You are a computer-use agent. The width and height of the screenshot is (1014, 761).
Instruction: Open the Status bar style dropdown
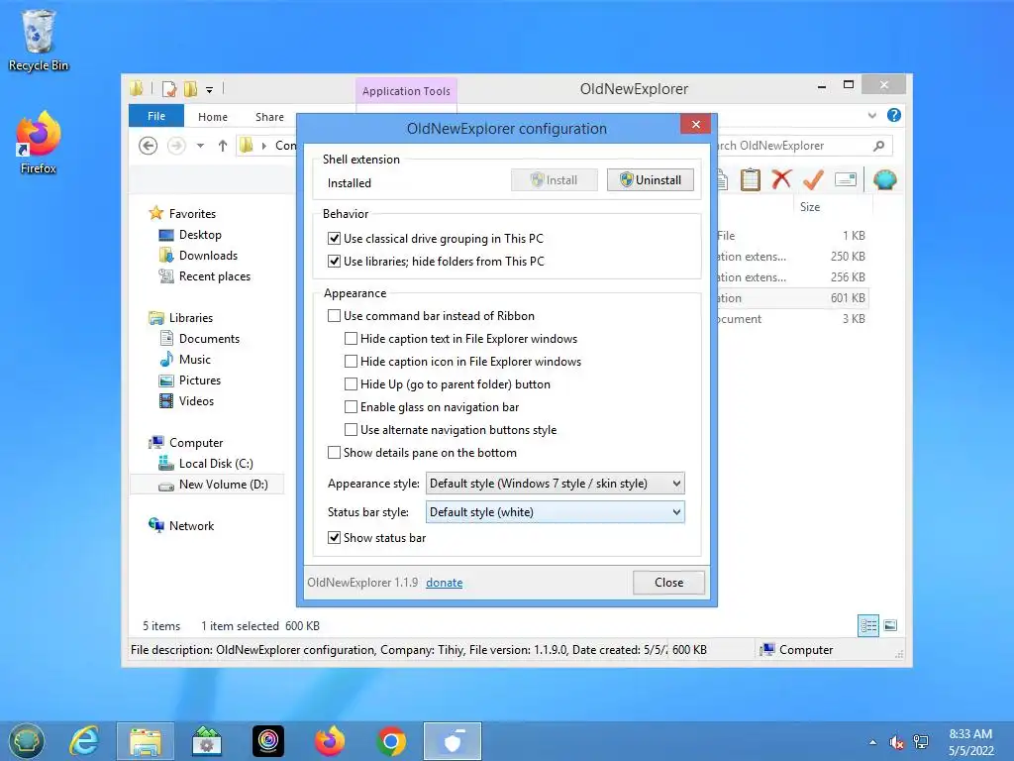555,512
